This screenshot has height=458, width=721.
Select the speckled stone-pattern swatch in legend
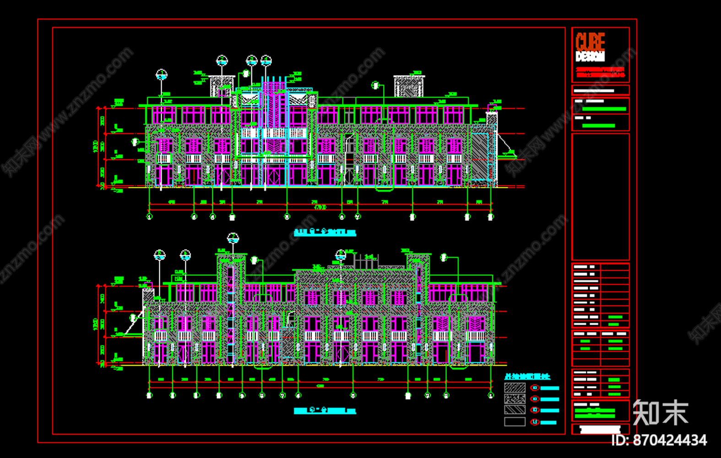515,398
